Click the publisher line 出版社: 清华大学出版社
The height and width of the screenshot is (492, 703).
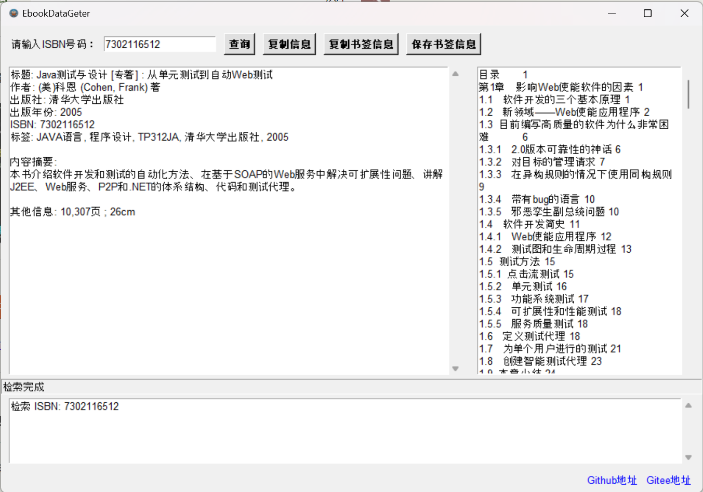[x=67, y=100]
